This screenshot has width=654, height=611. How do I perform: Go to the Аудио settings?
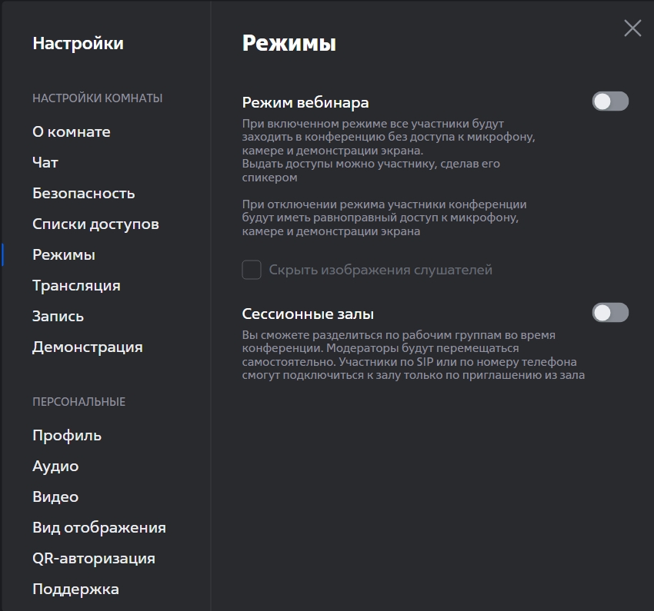pos(55,467)
